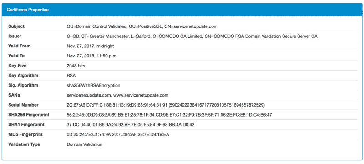Click the RSA key algorithm value
The width and height of the screenshot is (364, 164).
click(71, 76)
